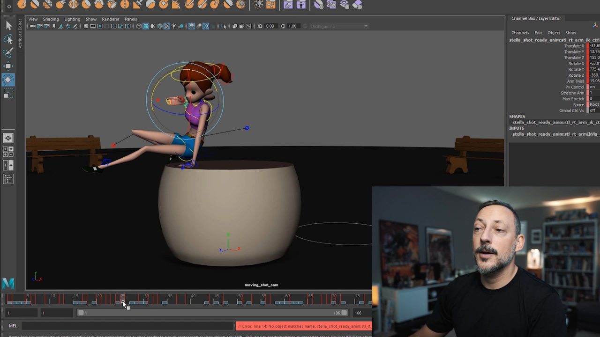Open the Panels menu

(x=131, y=19)
